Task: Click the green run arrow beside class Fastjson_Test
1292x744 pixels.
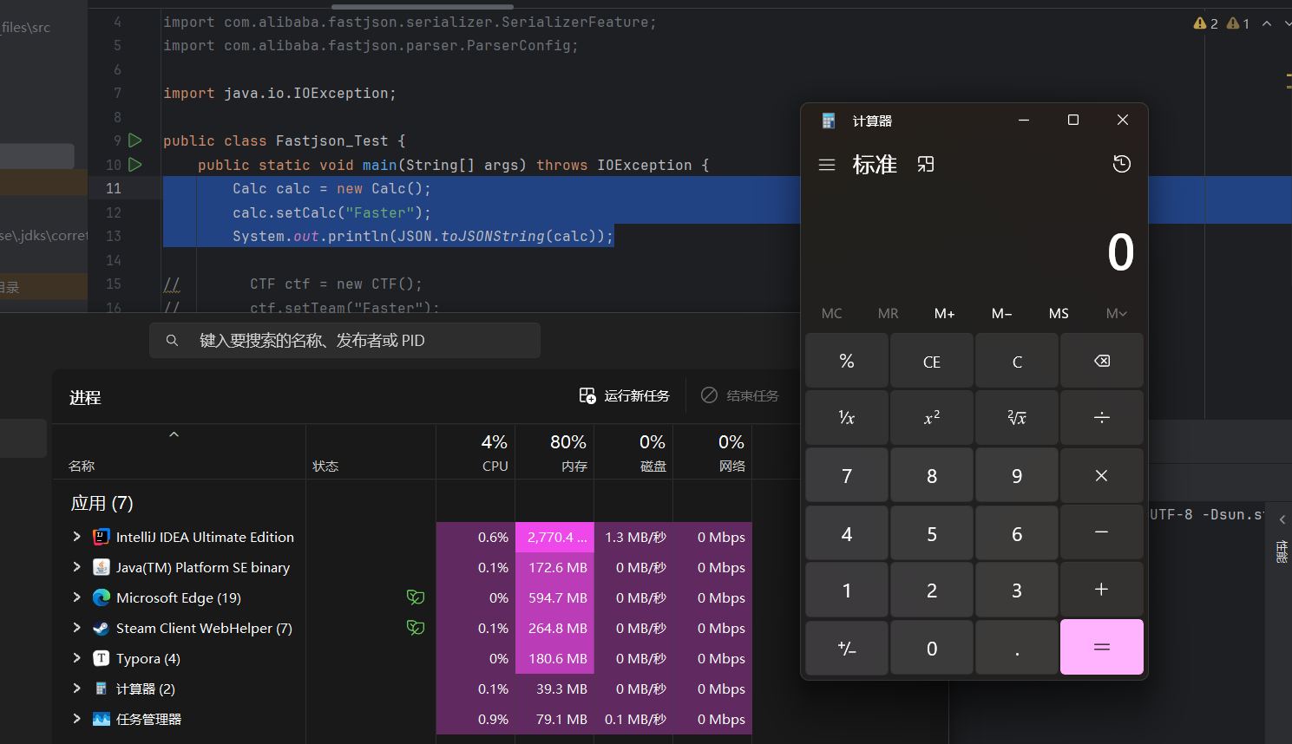Action: (x=135, y=140)
